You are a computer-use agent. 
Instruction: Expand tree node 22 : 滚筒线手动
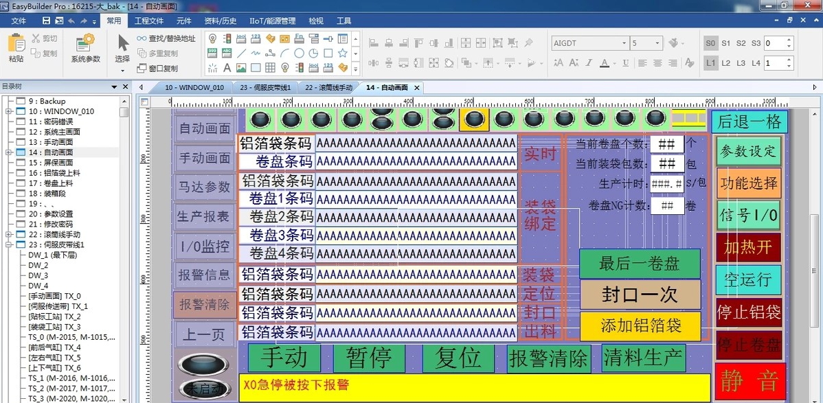click(x=8, y=235)
